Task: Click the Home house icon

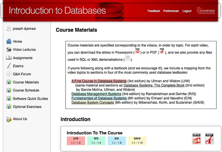Action: coord(9,41)
